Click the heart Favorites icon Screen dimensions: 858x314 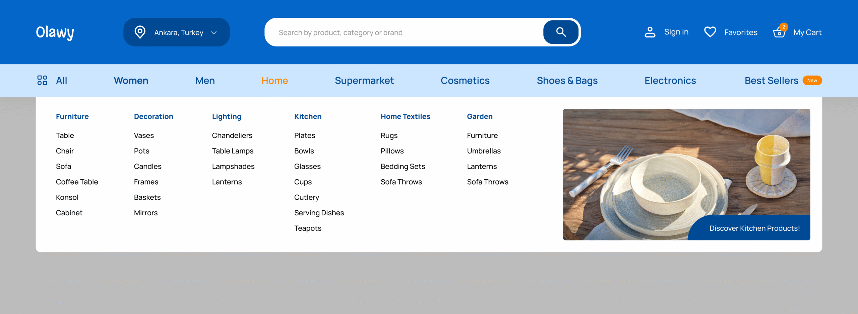coord(710,32)
